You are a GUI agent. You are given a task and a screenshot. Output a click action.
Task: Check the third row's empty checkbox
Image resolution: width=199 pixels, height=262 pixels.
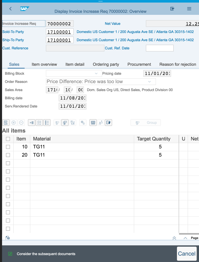[8, 163]
